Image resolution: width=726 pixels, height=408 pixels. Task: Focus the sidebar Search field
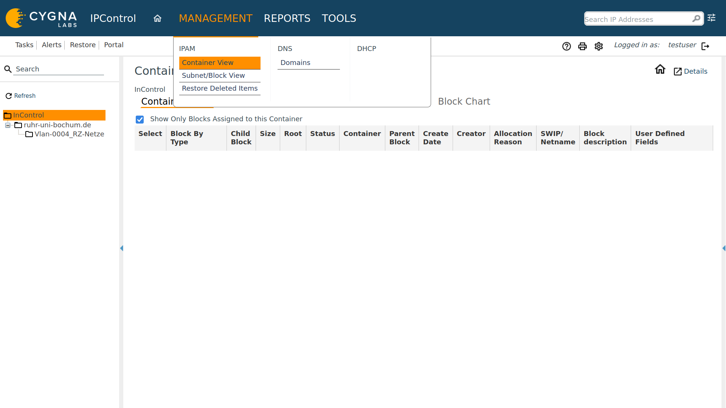(x=59, y=69)
